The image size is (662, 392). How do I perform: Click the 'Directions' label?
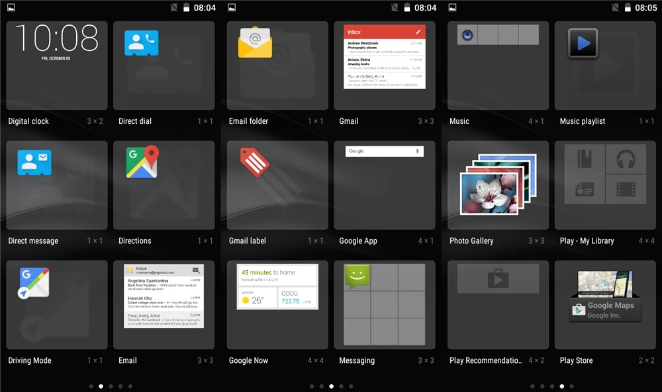[134, 241]
